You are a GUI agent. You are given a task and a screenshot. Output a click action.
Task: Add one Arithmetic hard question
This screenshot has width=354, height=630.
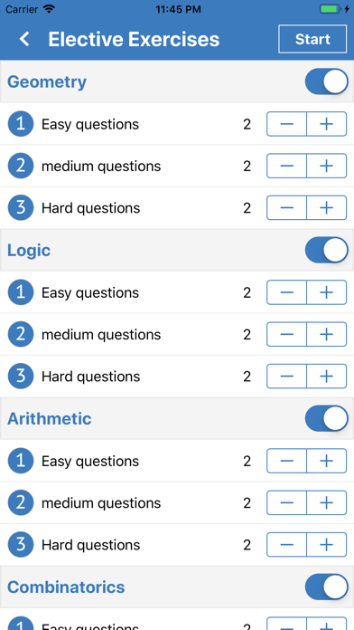[x=327, y=544]
